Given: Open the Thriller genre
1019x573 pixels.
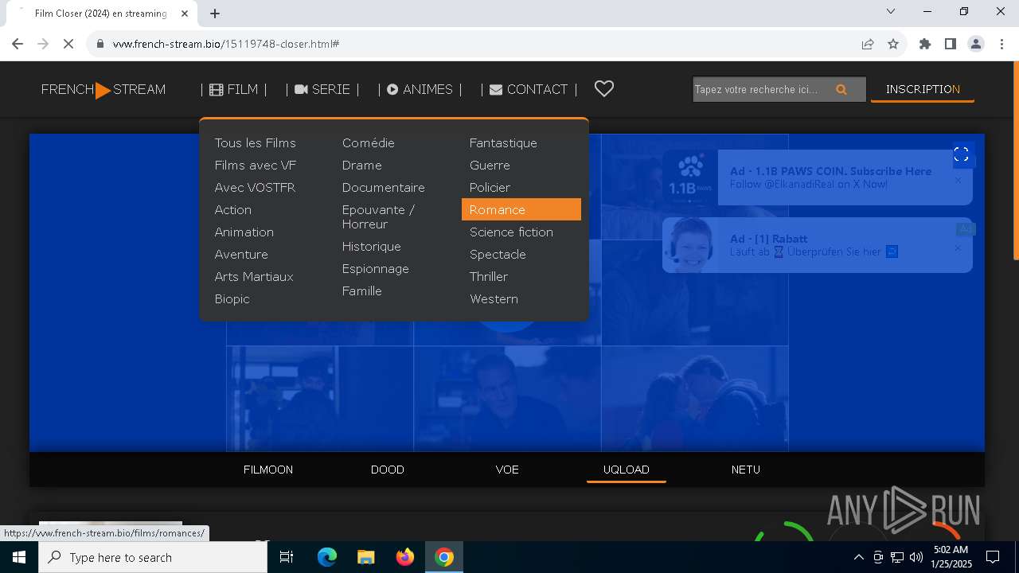Looking at the screenshot, I should click(x=488, y=277).
